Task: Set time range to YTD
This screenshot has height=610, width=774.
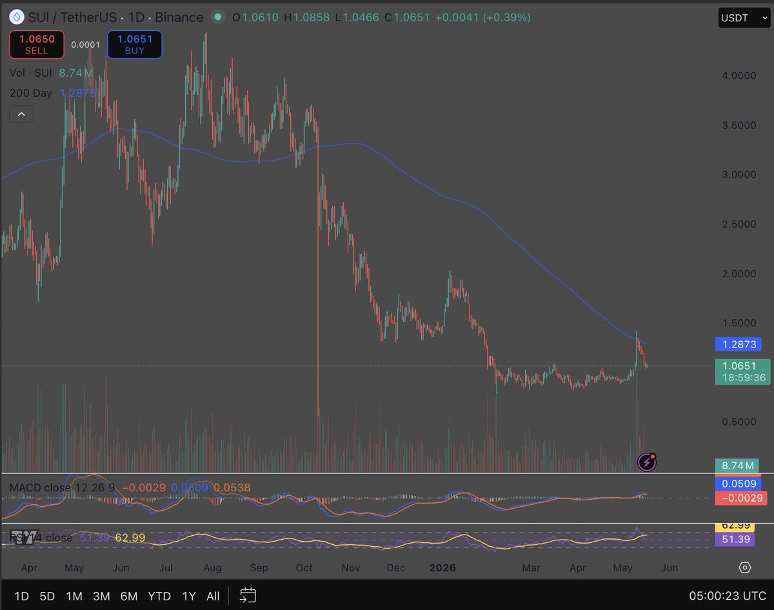Action: coord(159,596)
